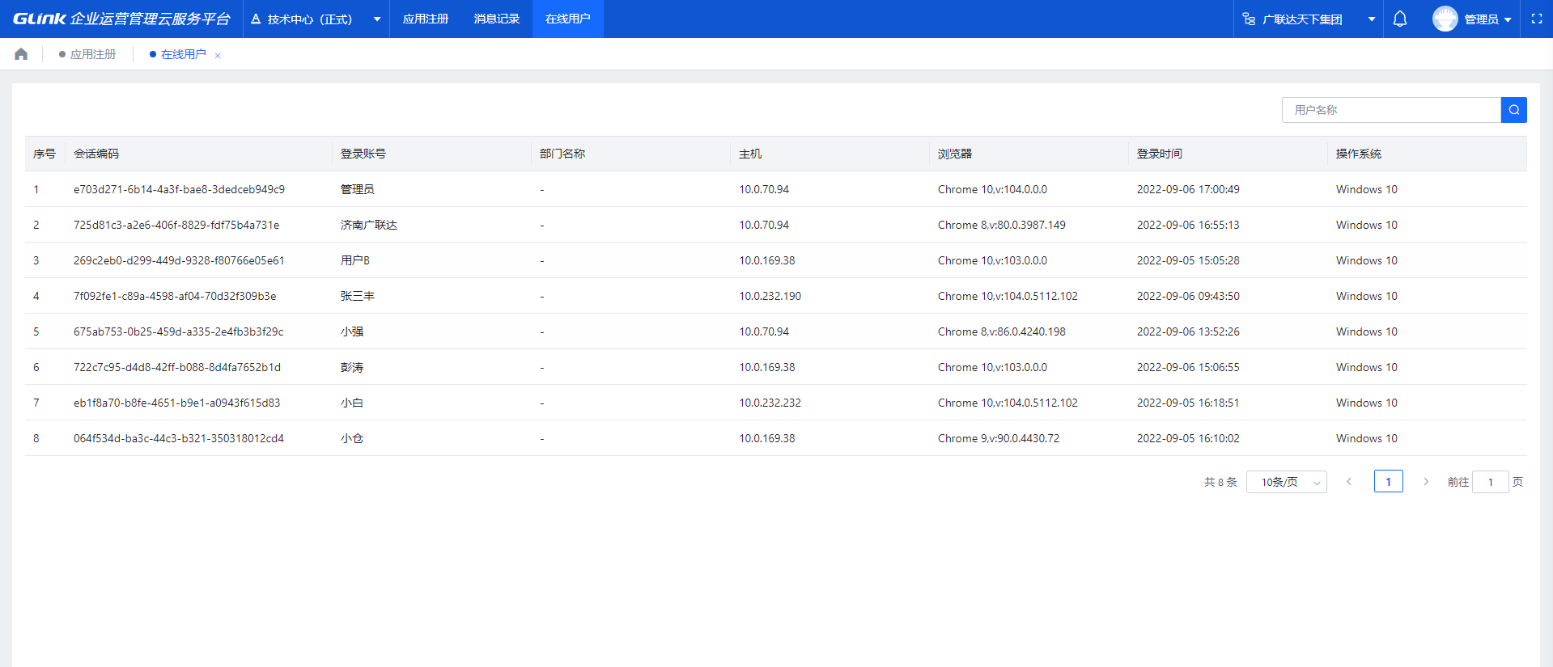Select session 675ab753-0b25-459d-a335-2e4fb3b3f29c
This screenshot has width=1553, height=667.
[179, 331]
